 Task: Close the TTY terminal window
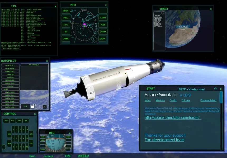tap(55, 6)
